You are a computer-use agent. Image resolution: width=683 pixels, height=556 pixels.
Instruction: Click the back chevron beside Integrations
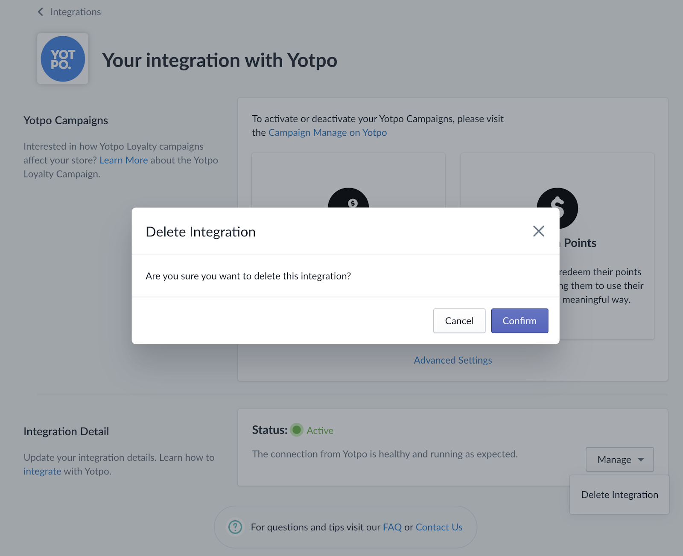point(41,12)
